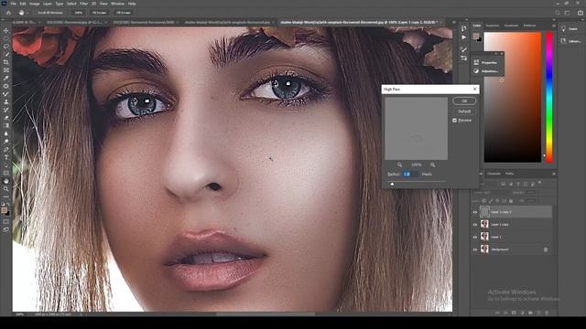Click the Actions play icon in side strip
Screen dimensions: 586x329
[464, 37]
